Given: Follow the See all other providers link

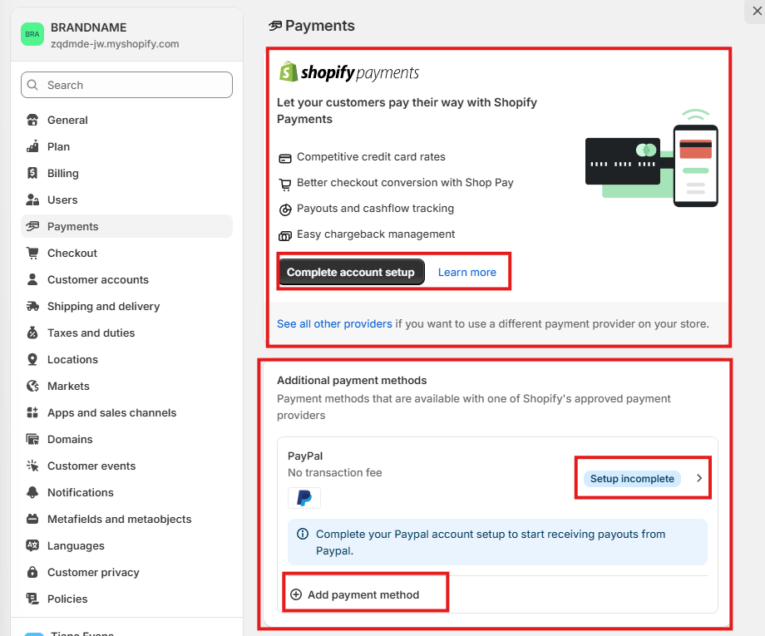Looking at the screenshot, I should pos(334,324).
